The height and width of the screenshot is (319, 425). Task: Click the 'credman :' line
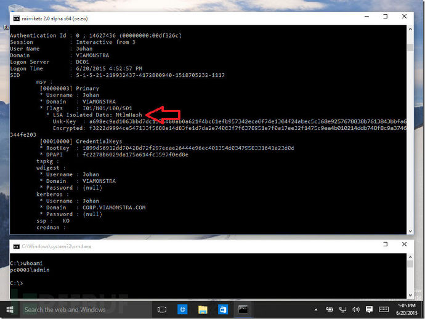(x=51, y=227)
